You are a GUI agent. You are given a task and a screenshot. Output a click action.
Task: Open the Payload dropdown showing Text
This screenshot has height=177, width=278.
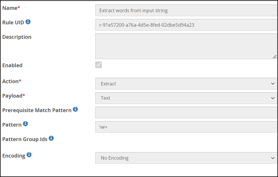pyautogui.click(x=186, y=98)
